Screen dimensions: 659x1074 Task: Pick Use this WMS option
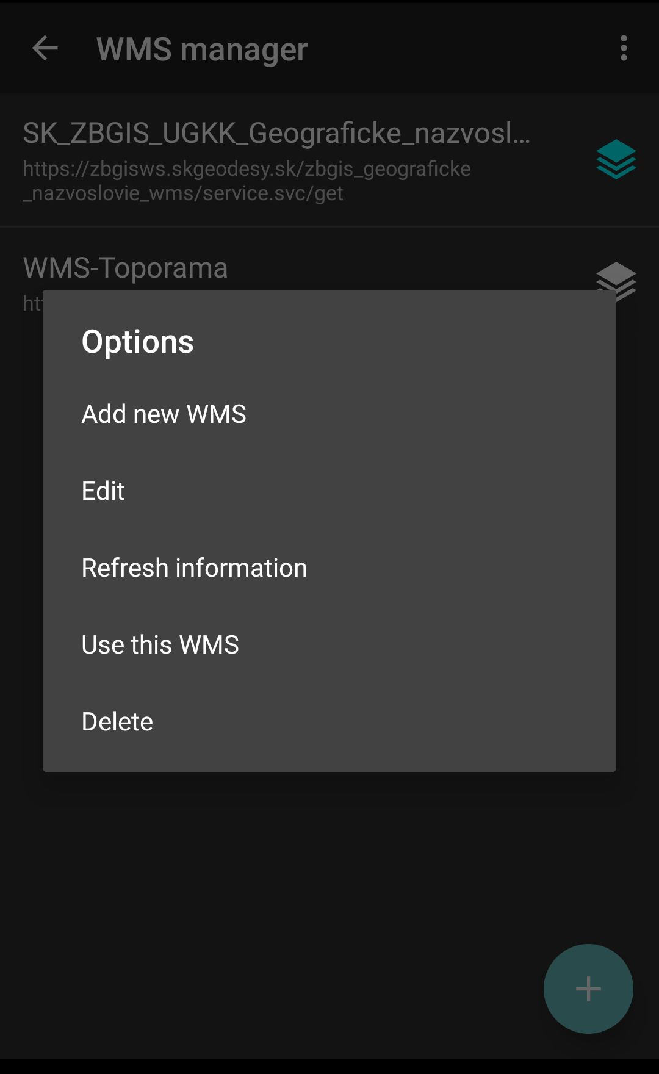tap(160, 645)
